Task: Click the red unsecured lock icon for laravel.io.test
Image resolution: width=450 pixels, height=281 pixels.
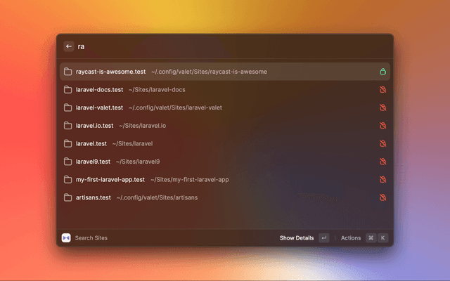Action: [382, 126]
